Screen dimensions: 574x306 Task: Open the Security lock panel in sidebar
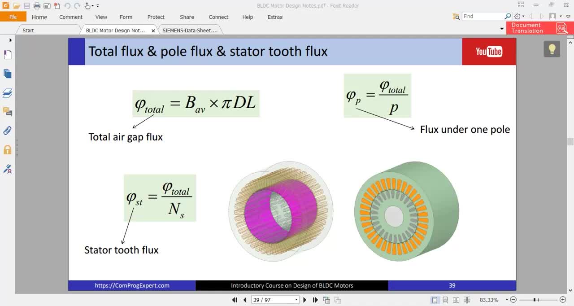(x=8, y=150)
